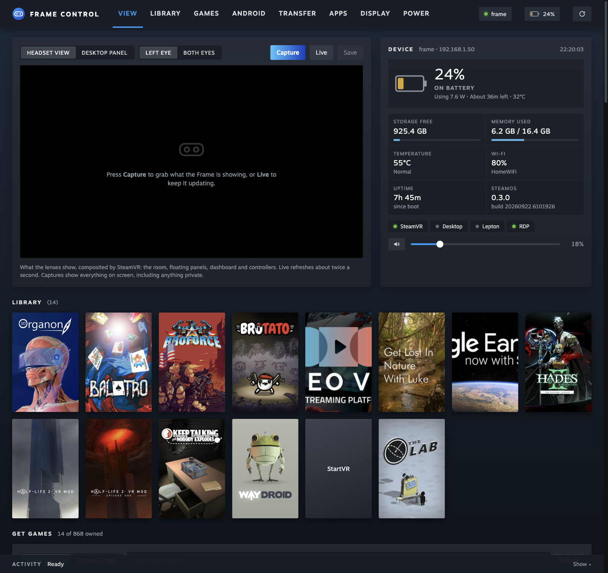Mute audio with the speaker icon button
608x573 pixels.
397,244
